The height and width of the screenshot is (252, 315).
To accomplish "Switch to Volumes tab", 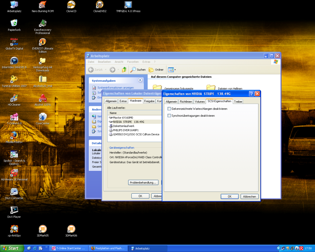I will (x=200, y=102).
